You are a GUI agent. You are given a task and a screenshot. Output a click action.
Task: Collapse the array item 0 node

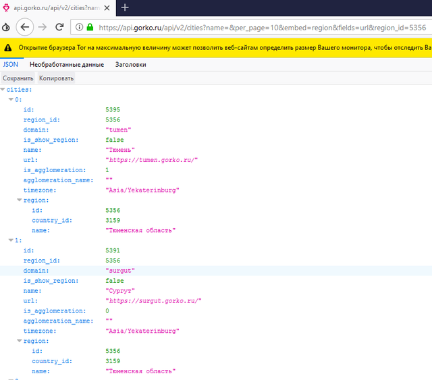pyautogui.click(x=11, y=99)
